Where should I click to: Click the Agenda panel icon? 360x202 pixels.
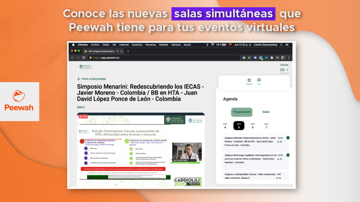(x=249, y=82)
